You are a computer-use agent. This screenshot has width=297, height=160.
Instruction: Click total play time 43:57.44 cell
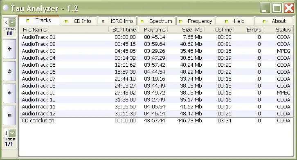[x=154, y=121]
